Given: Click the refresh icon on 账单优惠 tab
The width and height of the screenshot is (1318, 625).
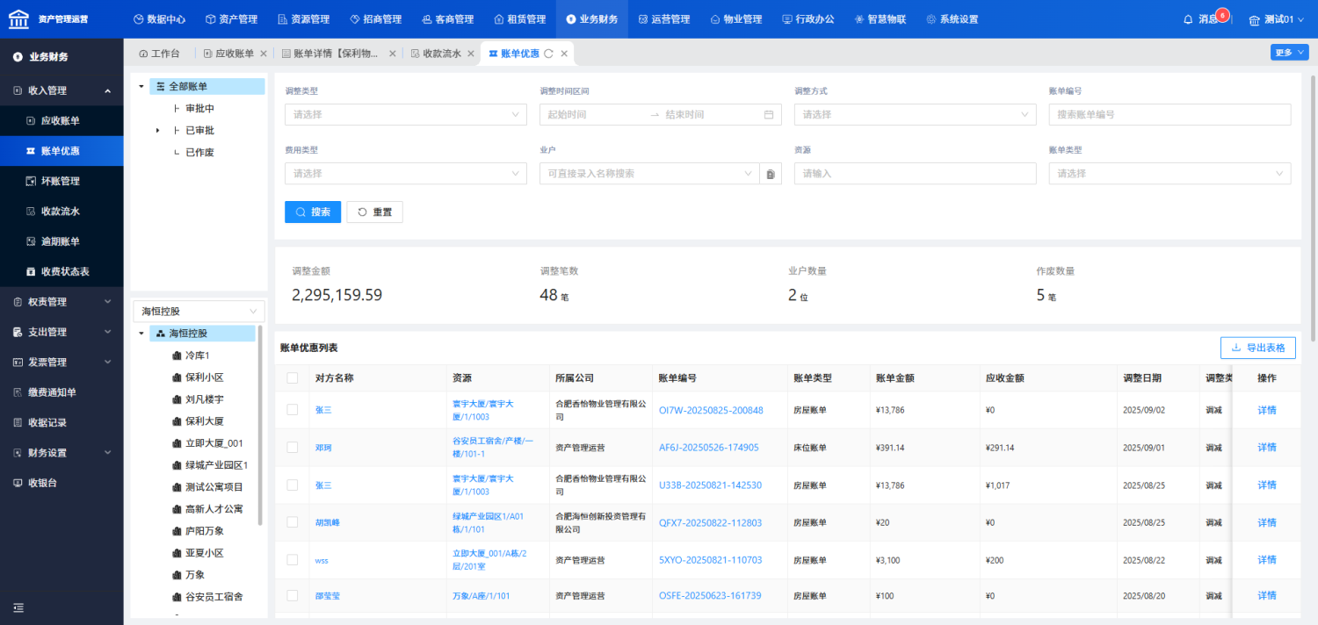Looking at the screenshot, I should click(x=548, y=54).
